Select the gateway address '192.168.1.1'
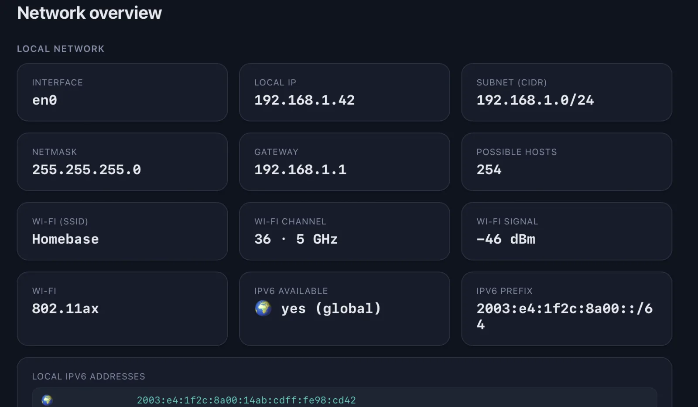This screenshot has width=698, height=407. pyautogui.click(x=301, y=170)
